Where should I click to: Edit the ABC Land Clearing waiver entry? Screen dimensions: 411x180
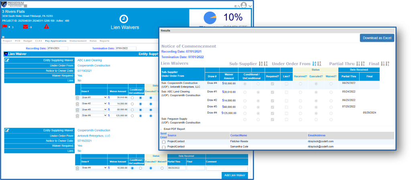tap(7, 60)
